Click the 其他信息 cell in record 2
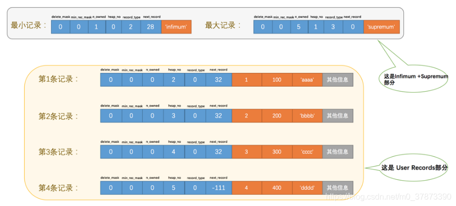 click(337, 115)
